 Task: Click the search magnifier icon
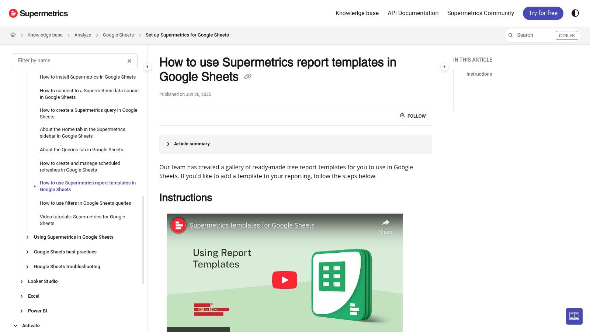point(511,35)
